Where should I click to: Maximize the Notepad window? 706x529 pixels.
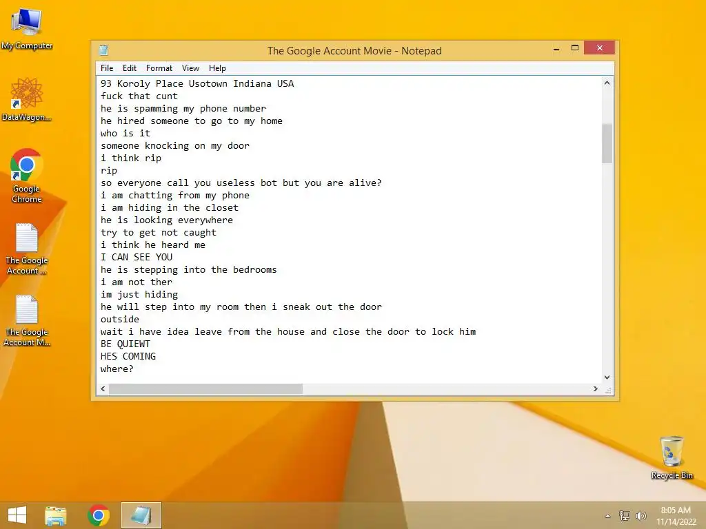click(575, 48)
